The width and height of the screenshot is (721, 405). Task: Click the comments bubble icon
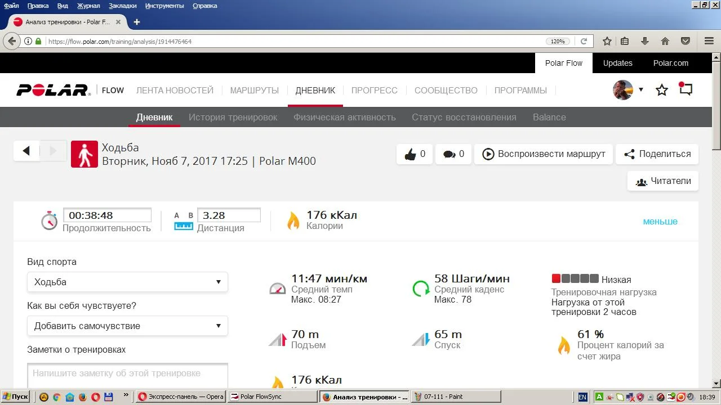(449, 154)
